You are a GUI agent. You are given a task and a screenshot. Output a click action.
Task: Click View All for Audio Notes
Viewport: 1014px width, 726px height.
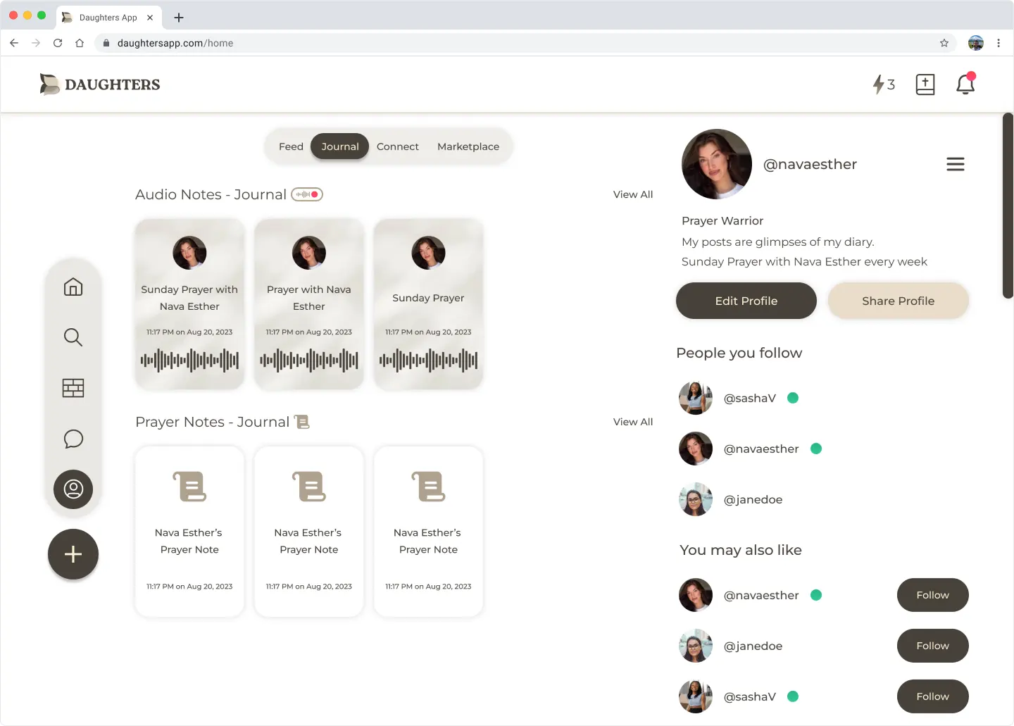pyautogui.click(x=632, y=194)
